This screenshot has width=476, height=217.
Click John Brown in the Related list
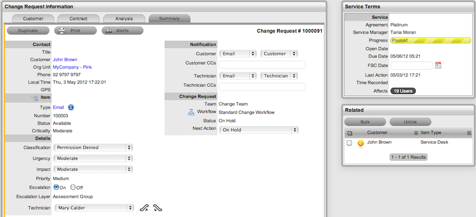[x=379, y=142]
